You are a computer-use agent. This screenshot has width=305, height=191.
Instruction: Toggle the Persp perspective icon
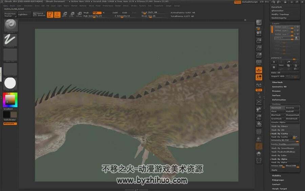point(259,62)
